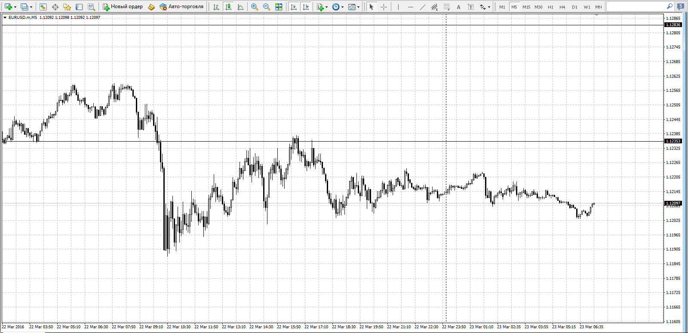Switch chart to bar chart mode
This screenshot has width=688, height=333.
point(216,7)
